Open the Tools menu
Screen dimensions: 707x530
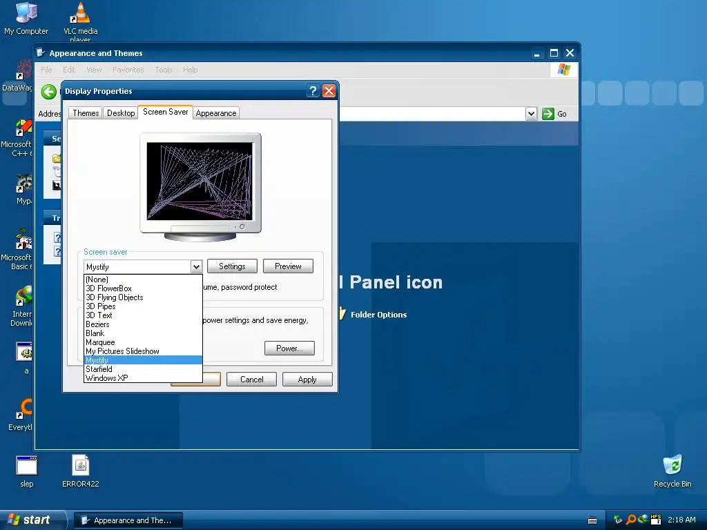tap(164, 70)
